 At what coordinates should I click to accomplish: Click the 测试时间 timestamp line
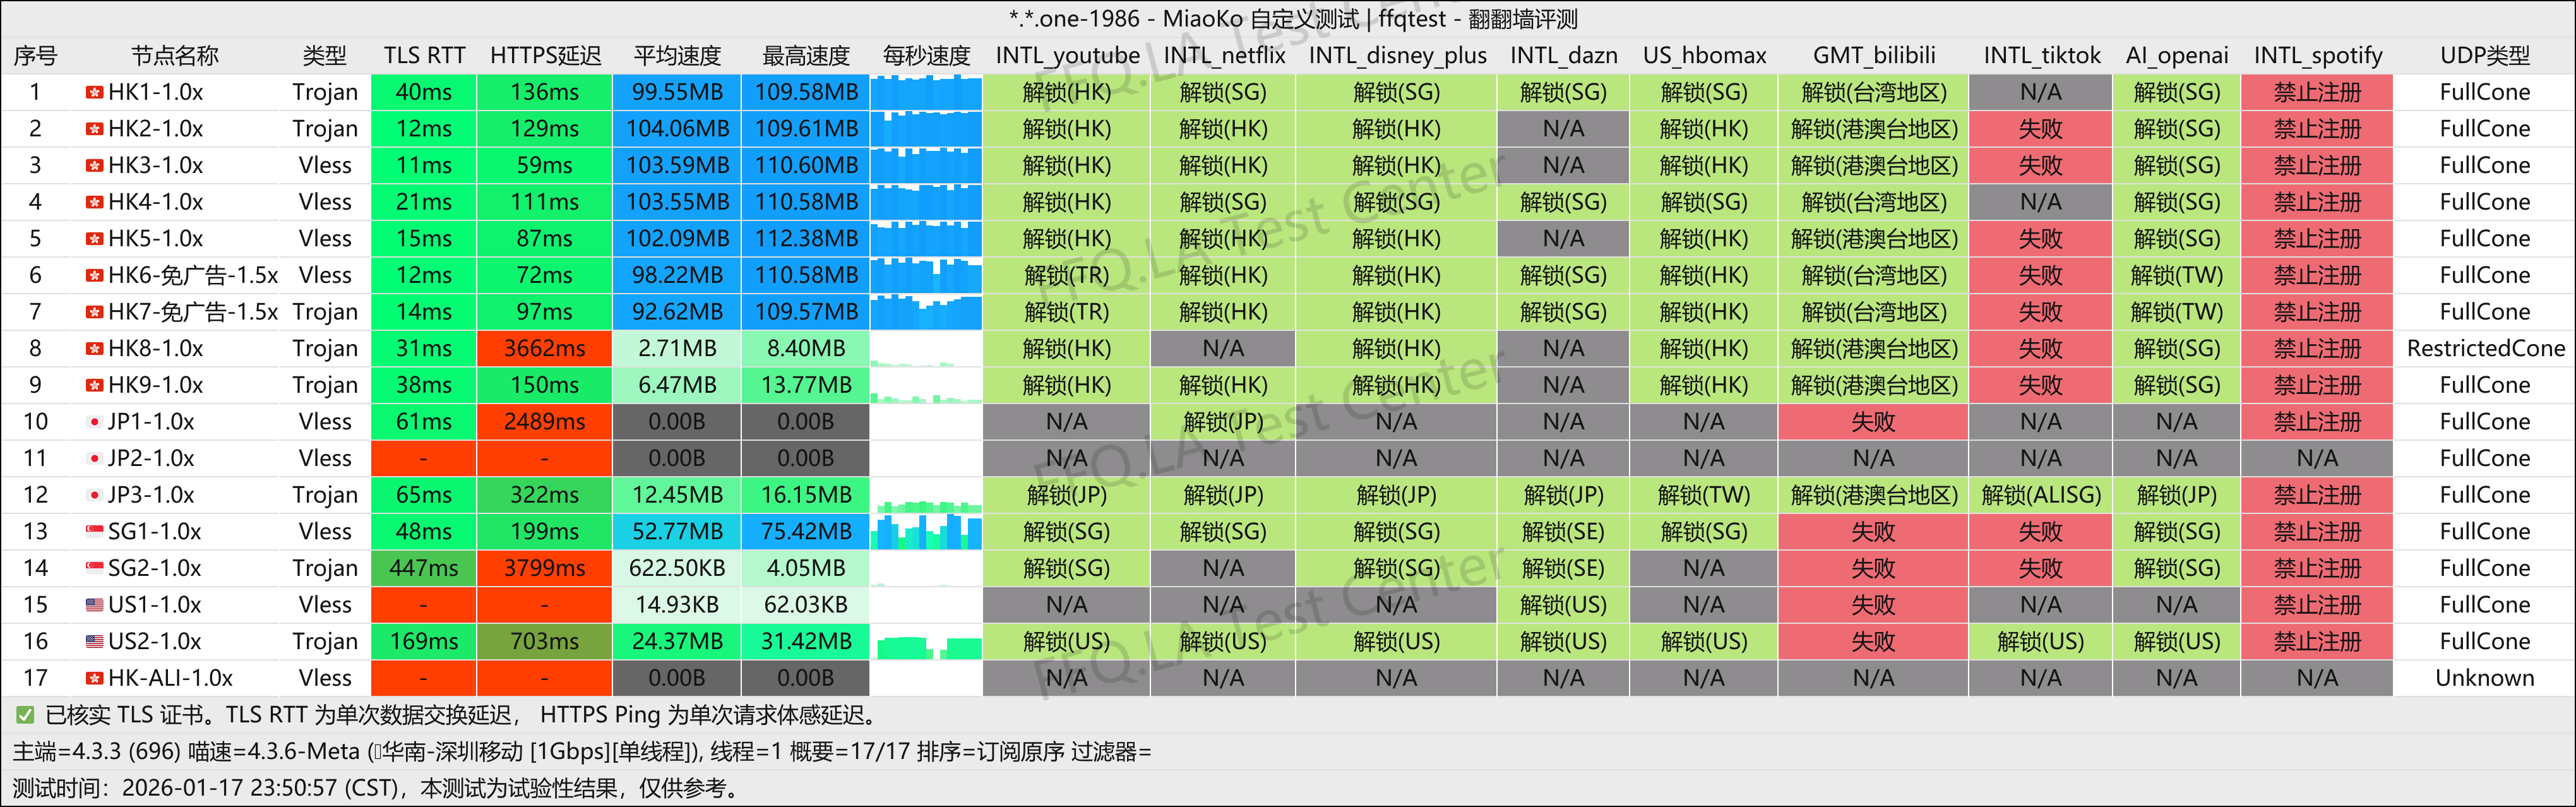tap(378, 788)
